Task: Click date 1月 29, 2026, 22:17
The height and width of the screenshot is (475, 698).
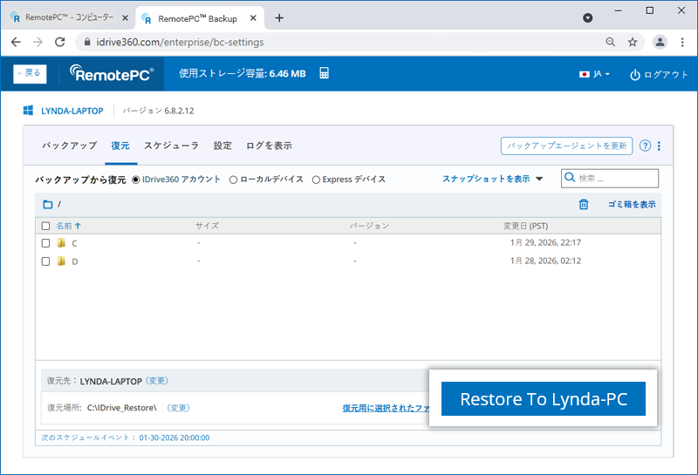Action: [545, 242]
